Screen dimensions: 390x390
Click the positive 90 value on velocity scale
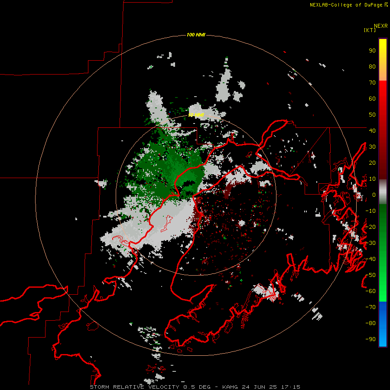[x=372, y=51]
